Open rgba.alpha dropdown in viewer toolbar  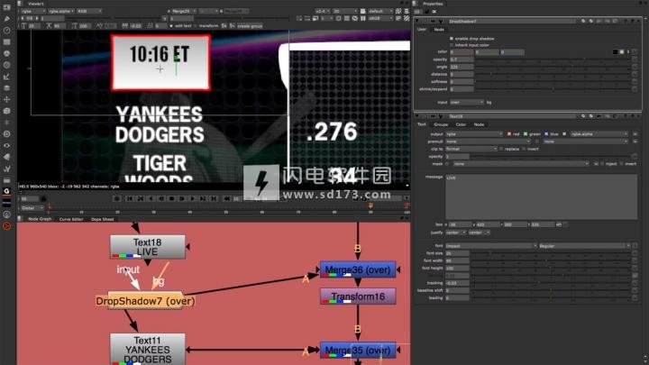(61, 11)
